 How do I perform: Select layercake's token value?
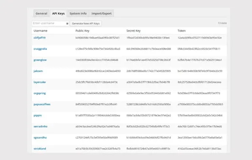[x=199, y=82]
